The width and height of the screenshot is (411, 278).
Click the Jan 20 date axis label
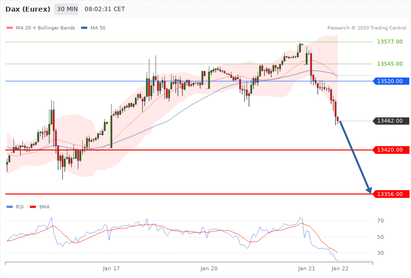209,268
